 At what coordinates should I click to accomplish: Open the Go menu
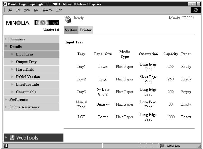pyautogui.click(x=36, y=10)
